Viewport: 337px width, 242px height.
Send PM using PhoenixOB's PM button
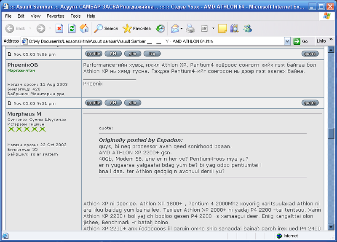113,103
